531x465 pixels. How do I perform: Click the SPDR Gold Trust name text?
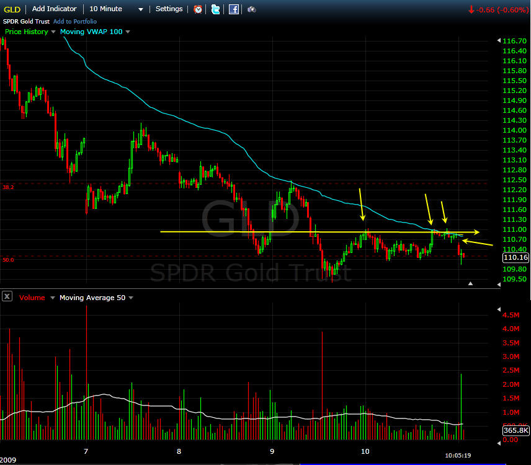pos(27,21)
